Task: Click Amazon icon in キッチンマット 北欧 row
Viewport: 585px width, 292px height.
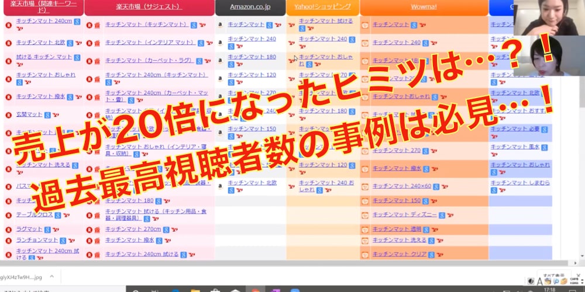Action: (x=220, y=186)
